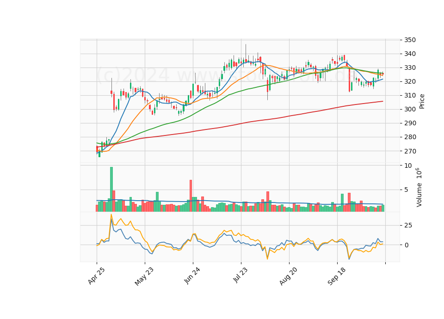This screenshot has height=319, width=444.
Task: Click the tall red volume bar near Jun 24
Action: pyautogui.click(x=191, y=196)
